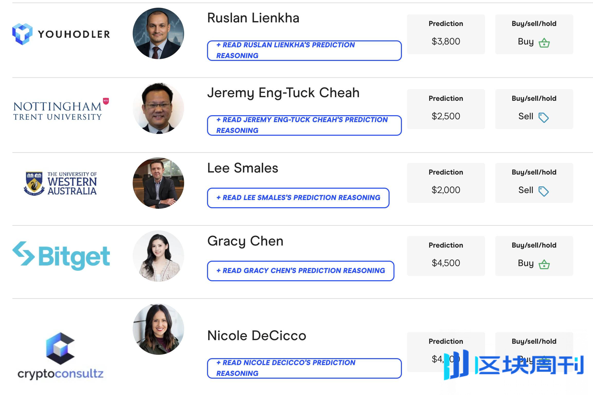Viewport: 593px width, 399px height.
Task: Click Ruslan Lienkha's profile photo
Action: coord(158,33)
